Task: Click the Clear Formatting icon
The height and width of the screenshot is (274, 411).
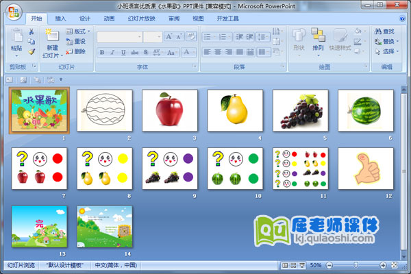Action: click(191, 36)
